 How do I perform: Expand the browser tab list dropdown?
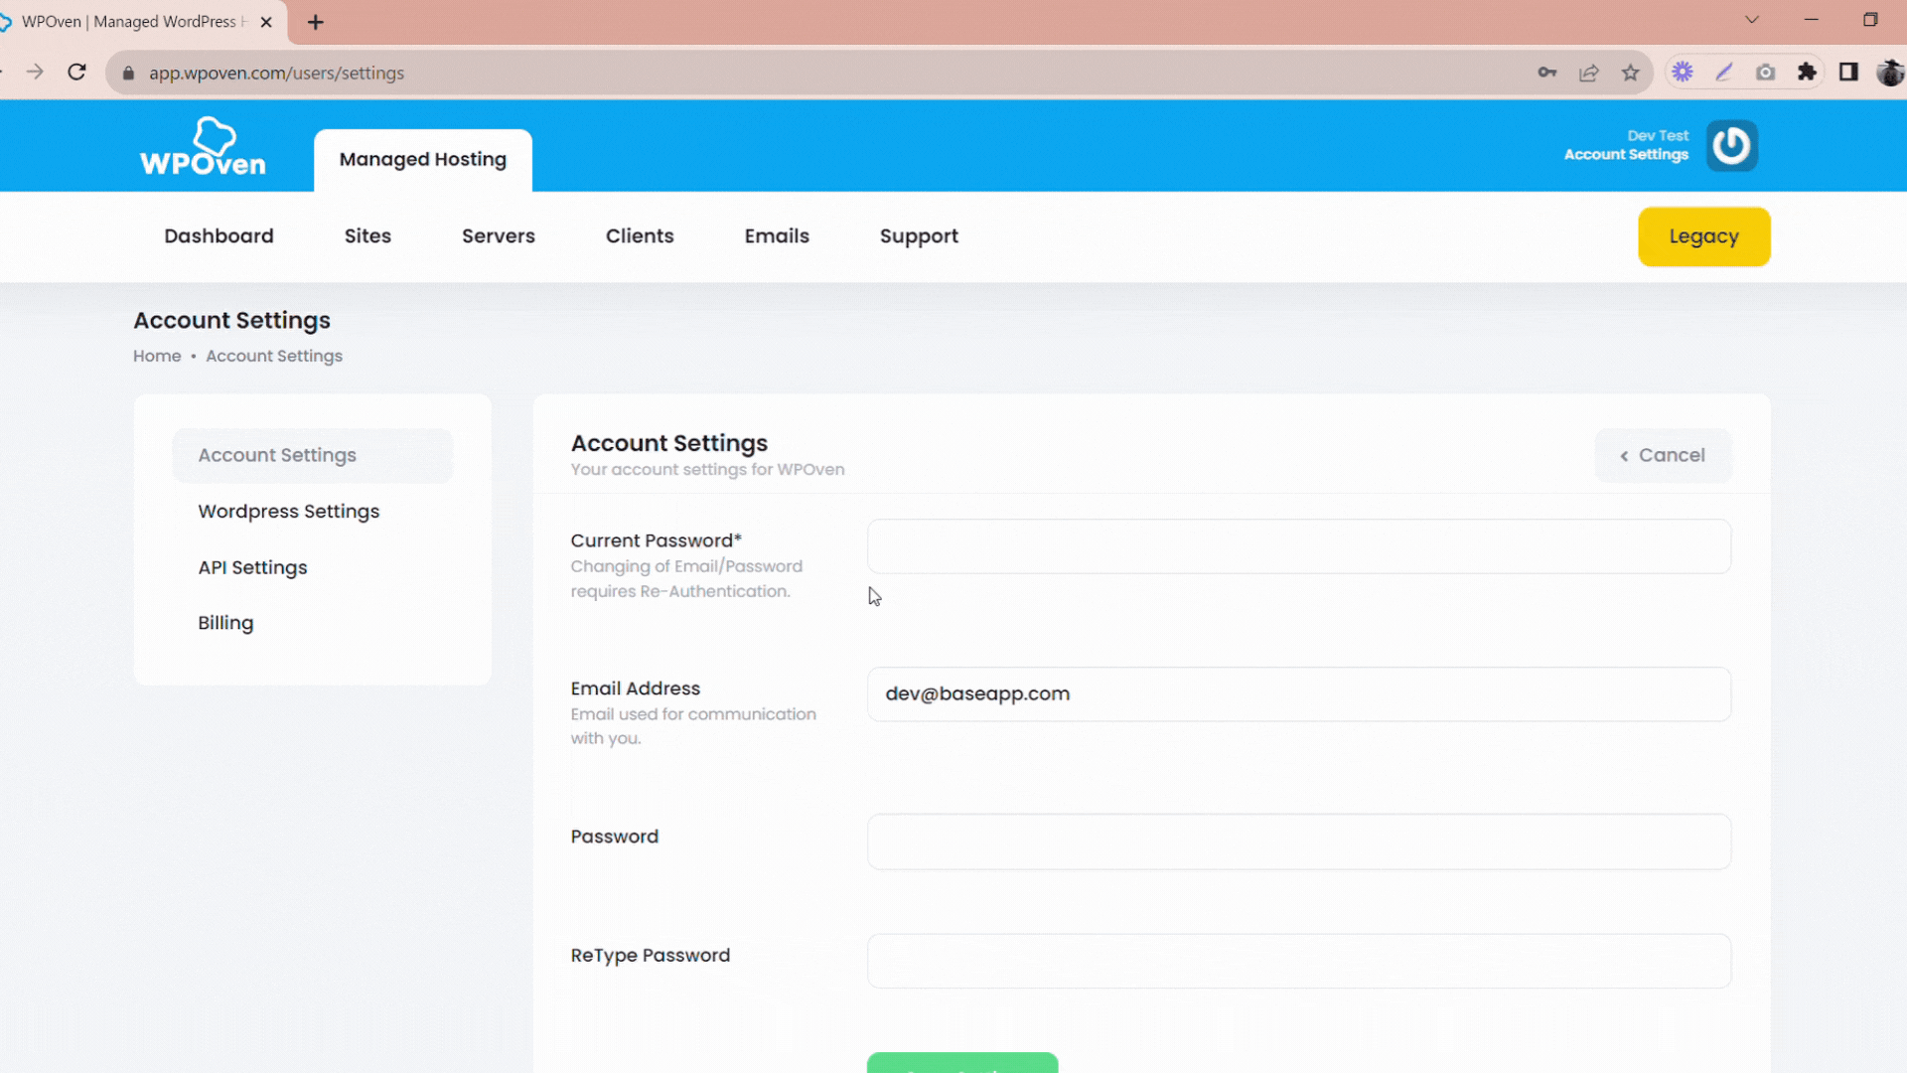pyautogui.click(x=1752, y=21)
